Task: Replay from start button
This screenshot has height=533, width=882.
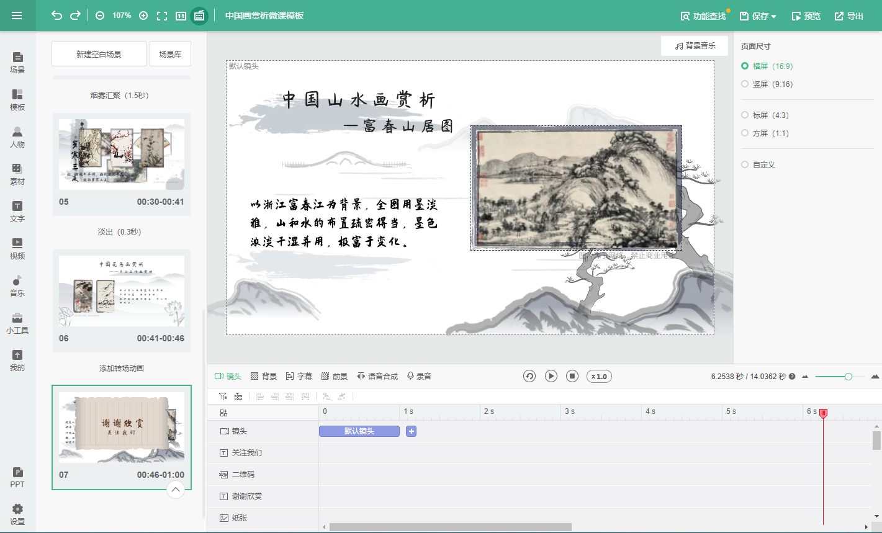Action: click(x=529, y=376)
